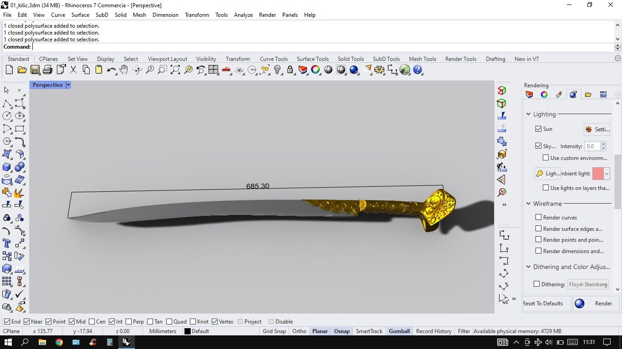This screenshot has height=349, width=622.
Task: Activate the Rotate view tool
Action: coord(137,70)
